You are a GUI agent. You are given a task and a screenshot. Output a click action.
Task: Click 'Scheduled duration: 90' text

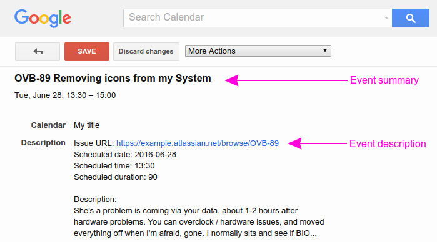coord(116,177)
